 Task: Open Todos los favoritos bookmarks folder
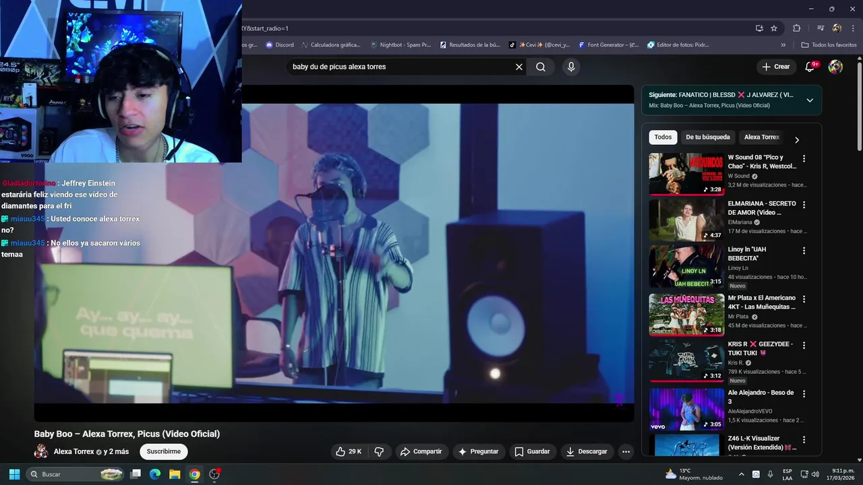(x=829, y=45)
